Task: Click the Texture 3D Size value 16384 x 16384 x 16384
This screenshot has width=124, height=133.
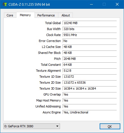Action: tap(90, 88)
